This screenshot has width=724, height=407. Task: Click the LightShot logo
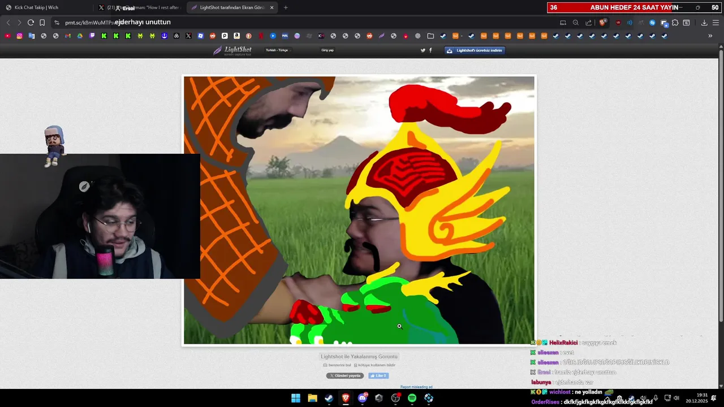232,50
